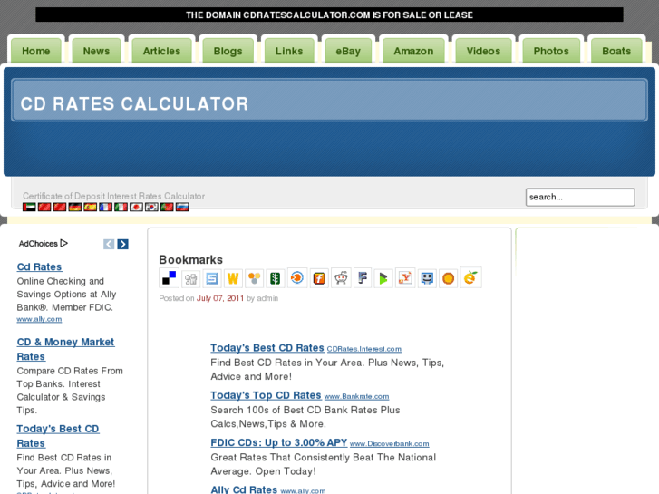The image size is (659, 494).
Task: Open the Boats navigation tab
Action: (x=616, y=51)
